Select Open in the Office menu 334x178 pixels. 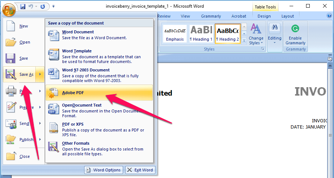tap(24, 42)
